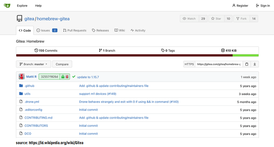The width and height of the screenshot is (274, 147).
Task: Open the utils folder icon
Action: pos(21,94)
